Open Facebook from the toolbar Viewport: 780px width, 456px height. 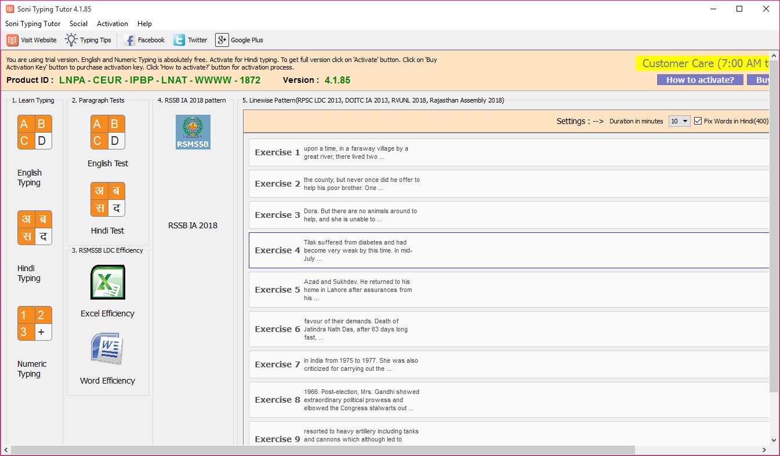click(144, 40)
